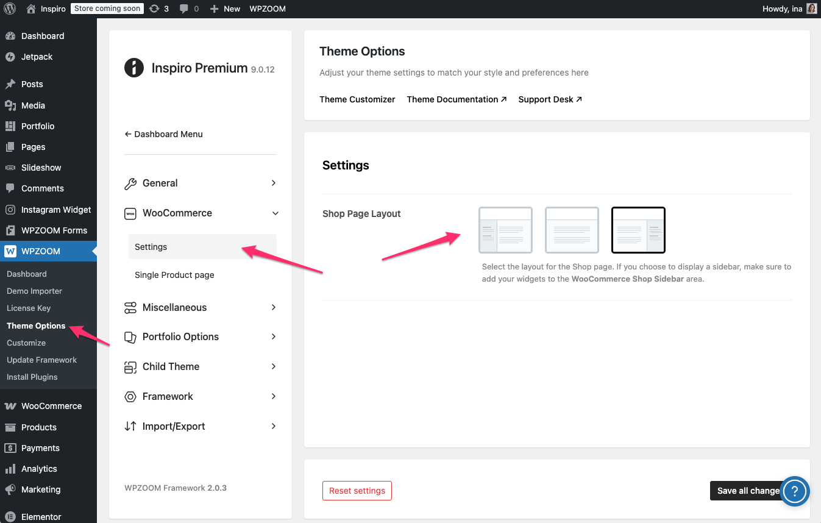
Task: Select the left sidebar shop layout
Action: (505, 230)
